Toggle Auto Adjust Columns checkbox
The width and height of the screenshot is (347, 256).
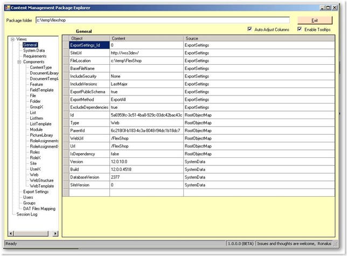(250, 29)
